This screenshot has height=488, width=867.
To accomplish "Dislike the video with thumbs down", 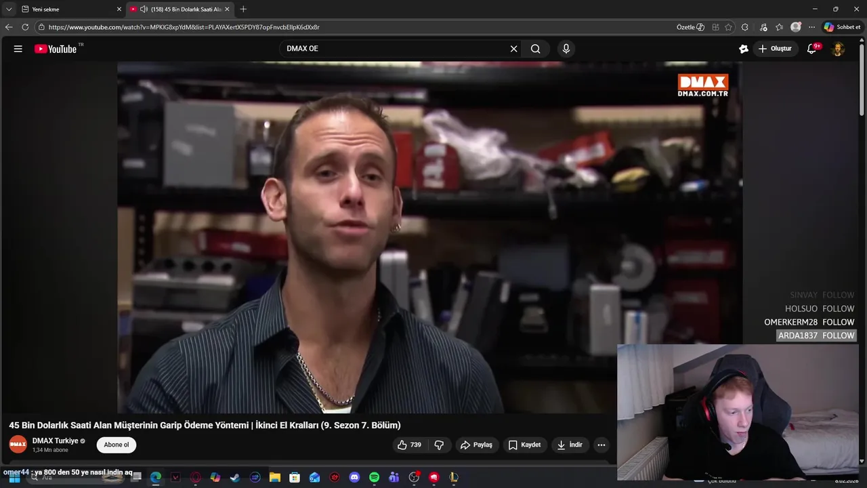I will point(439,445).
